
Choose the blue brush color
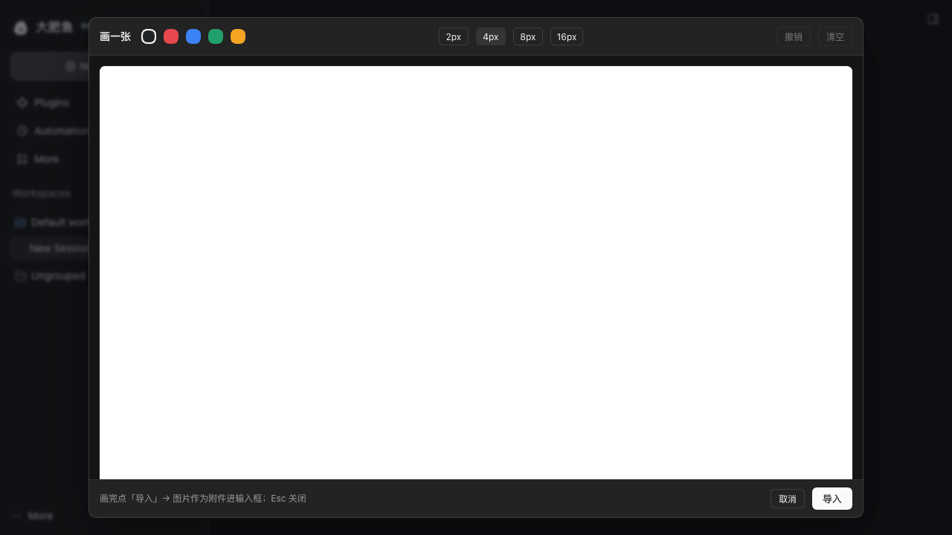pyautogui.click(x=193, y=36)
